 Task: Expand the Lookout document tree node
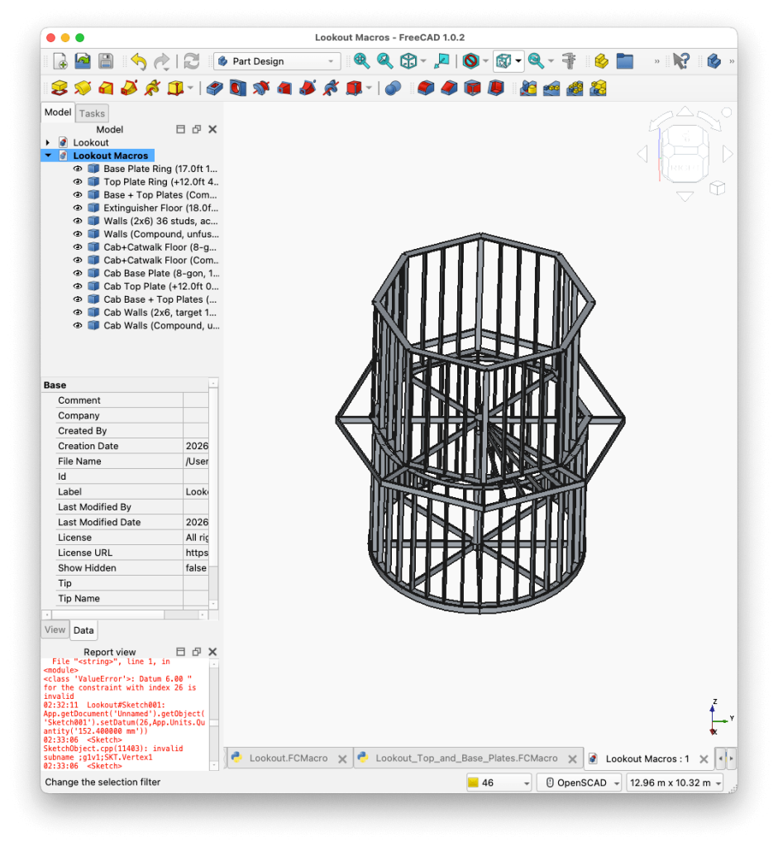[x=48, y=143]
